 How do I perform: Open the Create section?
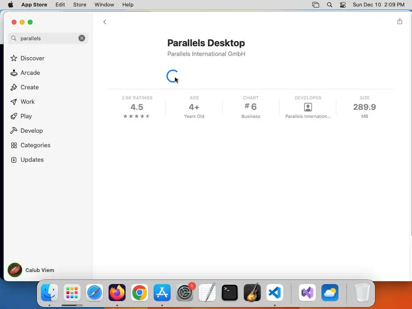(25, 87)
